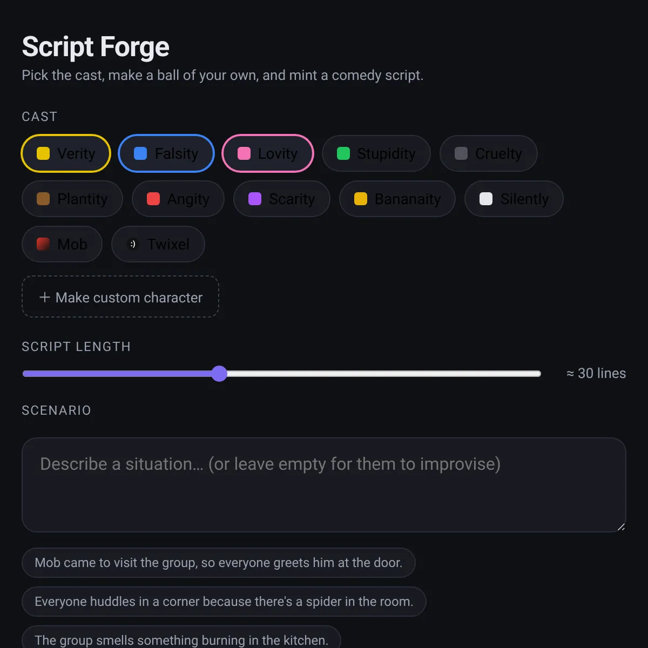The height and width of the screenshot is (648, 648).
Task: Toggle off Lovity in the cast
Action: (x=268, y=153)
